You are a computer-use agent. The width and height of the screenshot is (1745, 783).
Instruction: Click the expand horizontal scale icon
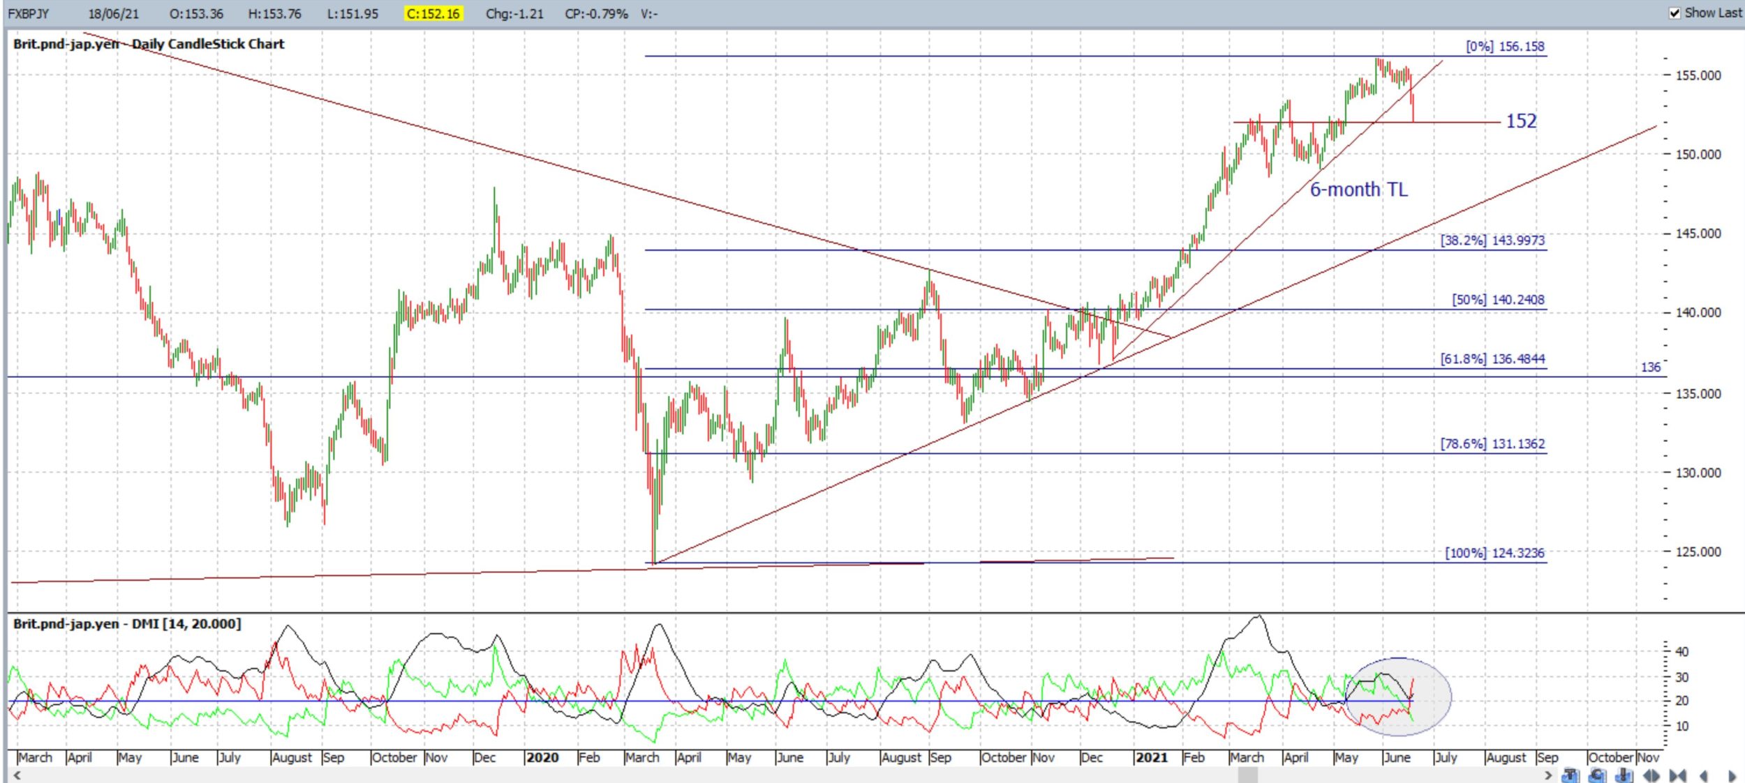click(1651, 775)
